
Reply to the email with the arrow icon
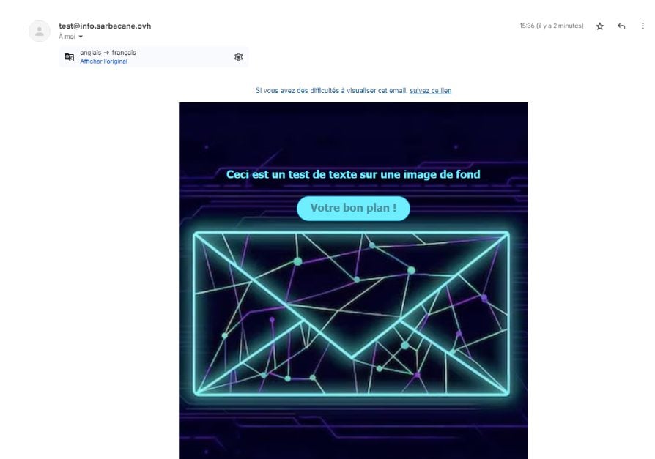click(x=621, y=26)
